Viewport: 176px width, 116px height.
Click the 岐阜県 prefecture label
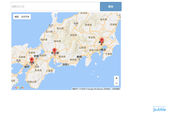click(57, 41)
